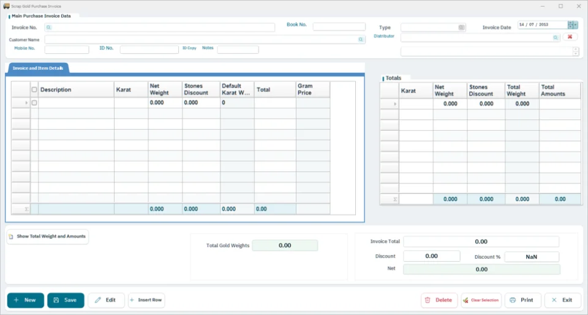588x315 pixels.
Task: Select the Invoice and Item Details tab
Action: [38, 68]
